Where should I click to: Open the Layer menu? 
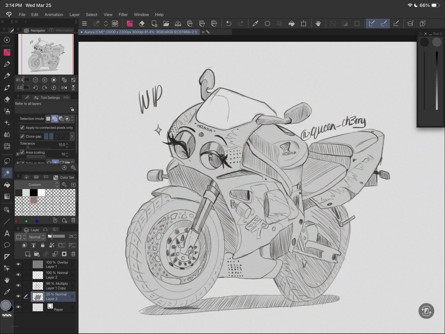pos(75,14)
